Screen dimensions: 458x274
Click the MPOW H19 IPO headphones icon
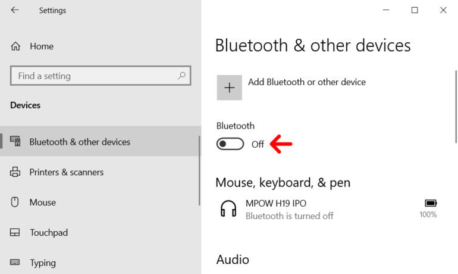click(x=228, y=208)
